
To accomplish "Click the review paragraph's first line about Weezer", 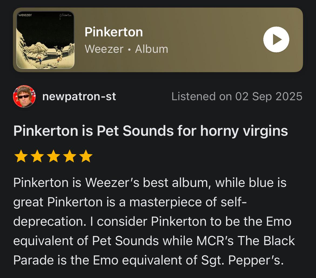I will [x=150, y=183].
